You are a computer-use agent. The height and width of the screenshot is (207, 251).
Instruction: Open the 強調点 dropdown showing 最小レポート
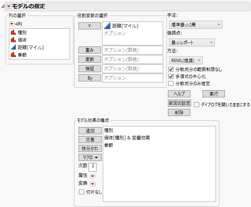tap(191, 42)
